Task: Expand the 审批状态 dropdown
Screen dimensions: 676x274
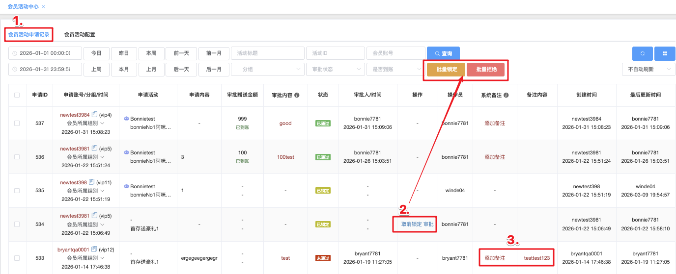Action: [x=335, y=70]
